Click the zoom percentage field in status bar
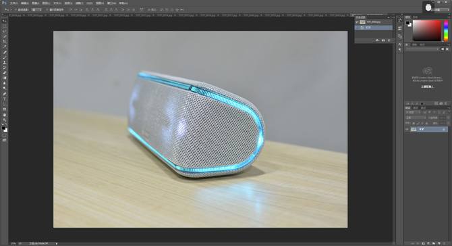This screenshot has height=246, width=452. click(13, 244)
